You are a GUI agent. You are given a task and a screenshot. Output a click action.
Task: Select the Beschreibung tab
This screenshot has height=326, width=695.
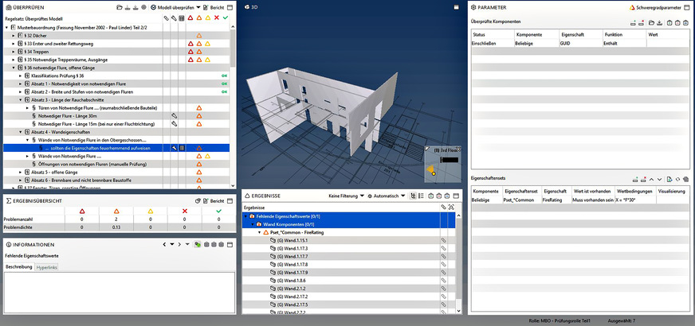[x=19, y=267]
